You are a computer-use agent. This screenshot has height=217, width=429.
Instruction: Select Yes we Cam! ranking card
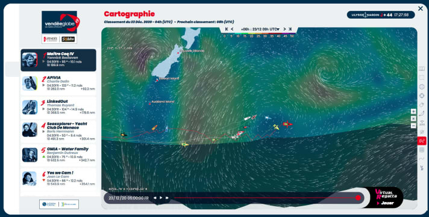[58, 179]
